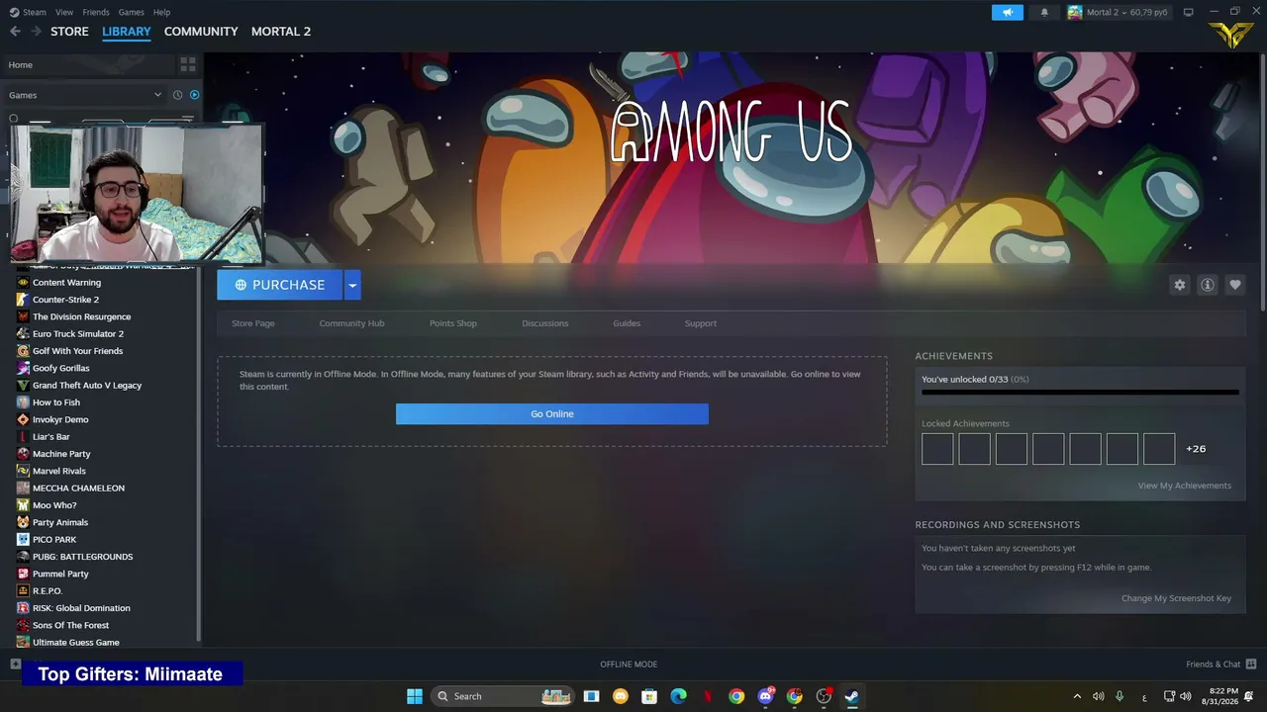Open the STORE tab

(69, 32)
